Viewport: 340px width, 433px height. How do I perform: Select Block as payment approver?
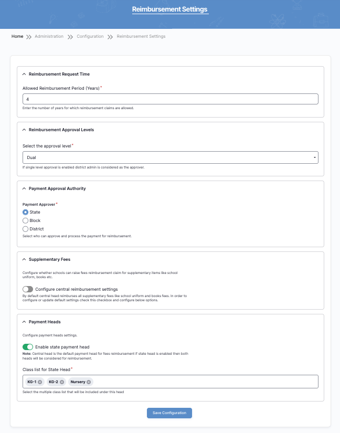[x=25, y=220]
